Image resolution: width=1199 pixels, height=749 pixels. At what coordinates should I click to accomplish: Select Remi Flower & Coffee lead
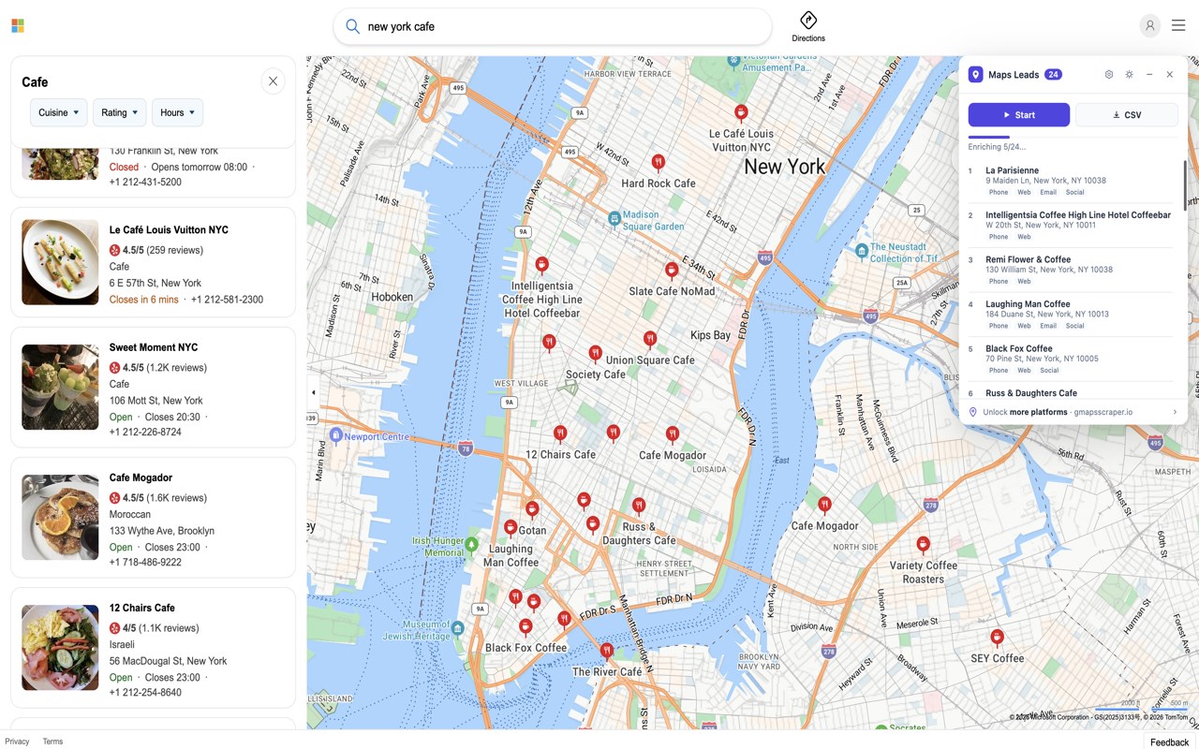1071,271
